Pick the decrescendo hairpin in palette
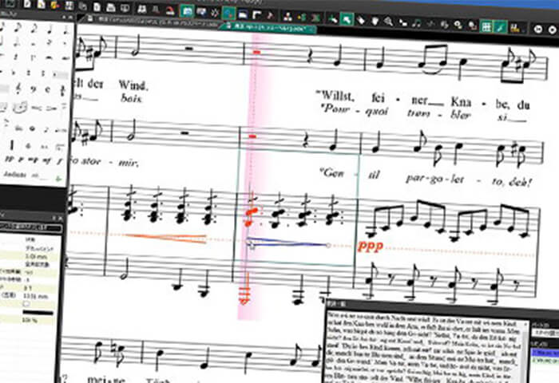The width and height of the screenshot is (559, 383). pos(53,109)
